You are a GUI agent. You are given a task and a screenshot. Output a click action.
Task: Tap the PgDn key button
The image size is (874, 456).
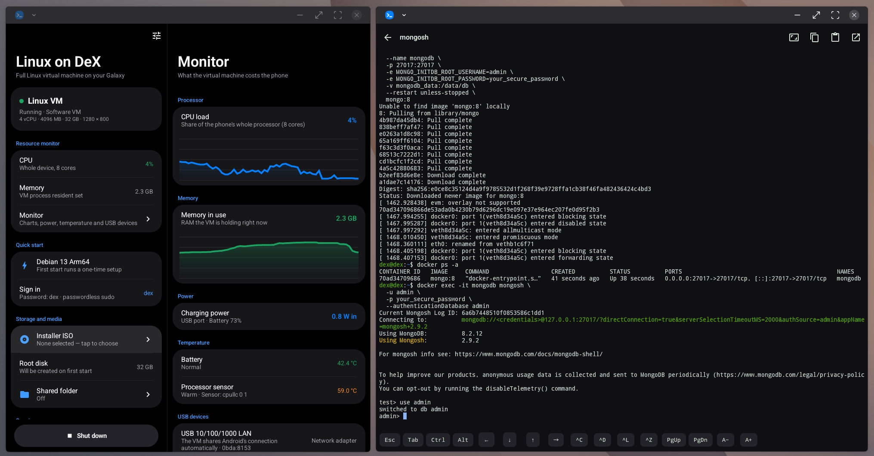pos(701,440)
